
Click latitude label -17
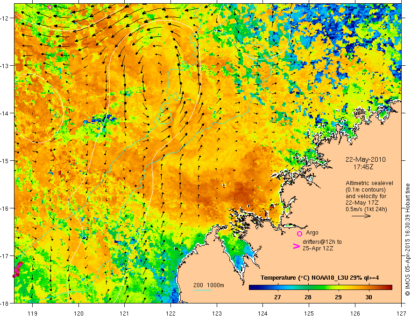point(6,255)
